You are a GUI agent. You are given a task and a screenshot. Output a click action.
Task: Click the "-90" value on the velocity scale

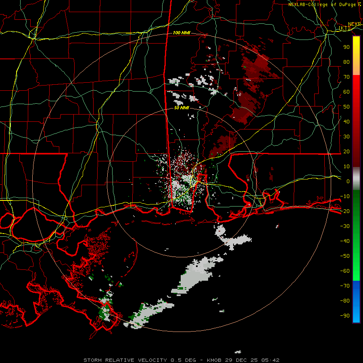(x=345, y=316)
